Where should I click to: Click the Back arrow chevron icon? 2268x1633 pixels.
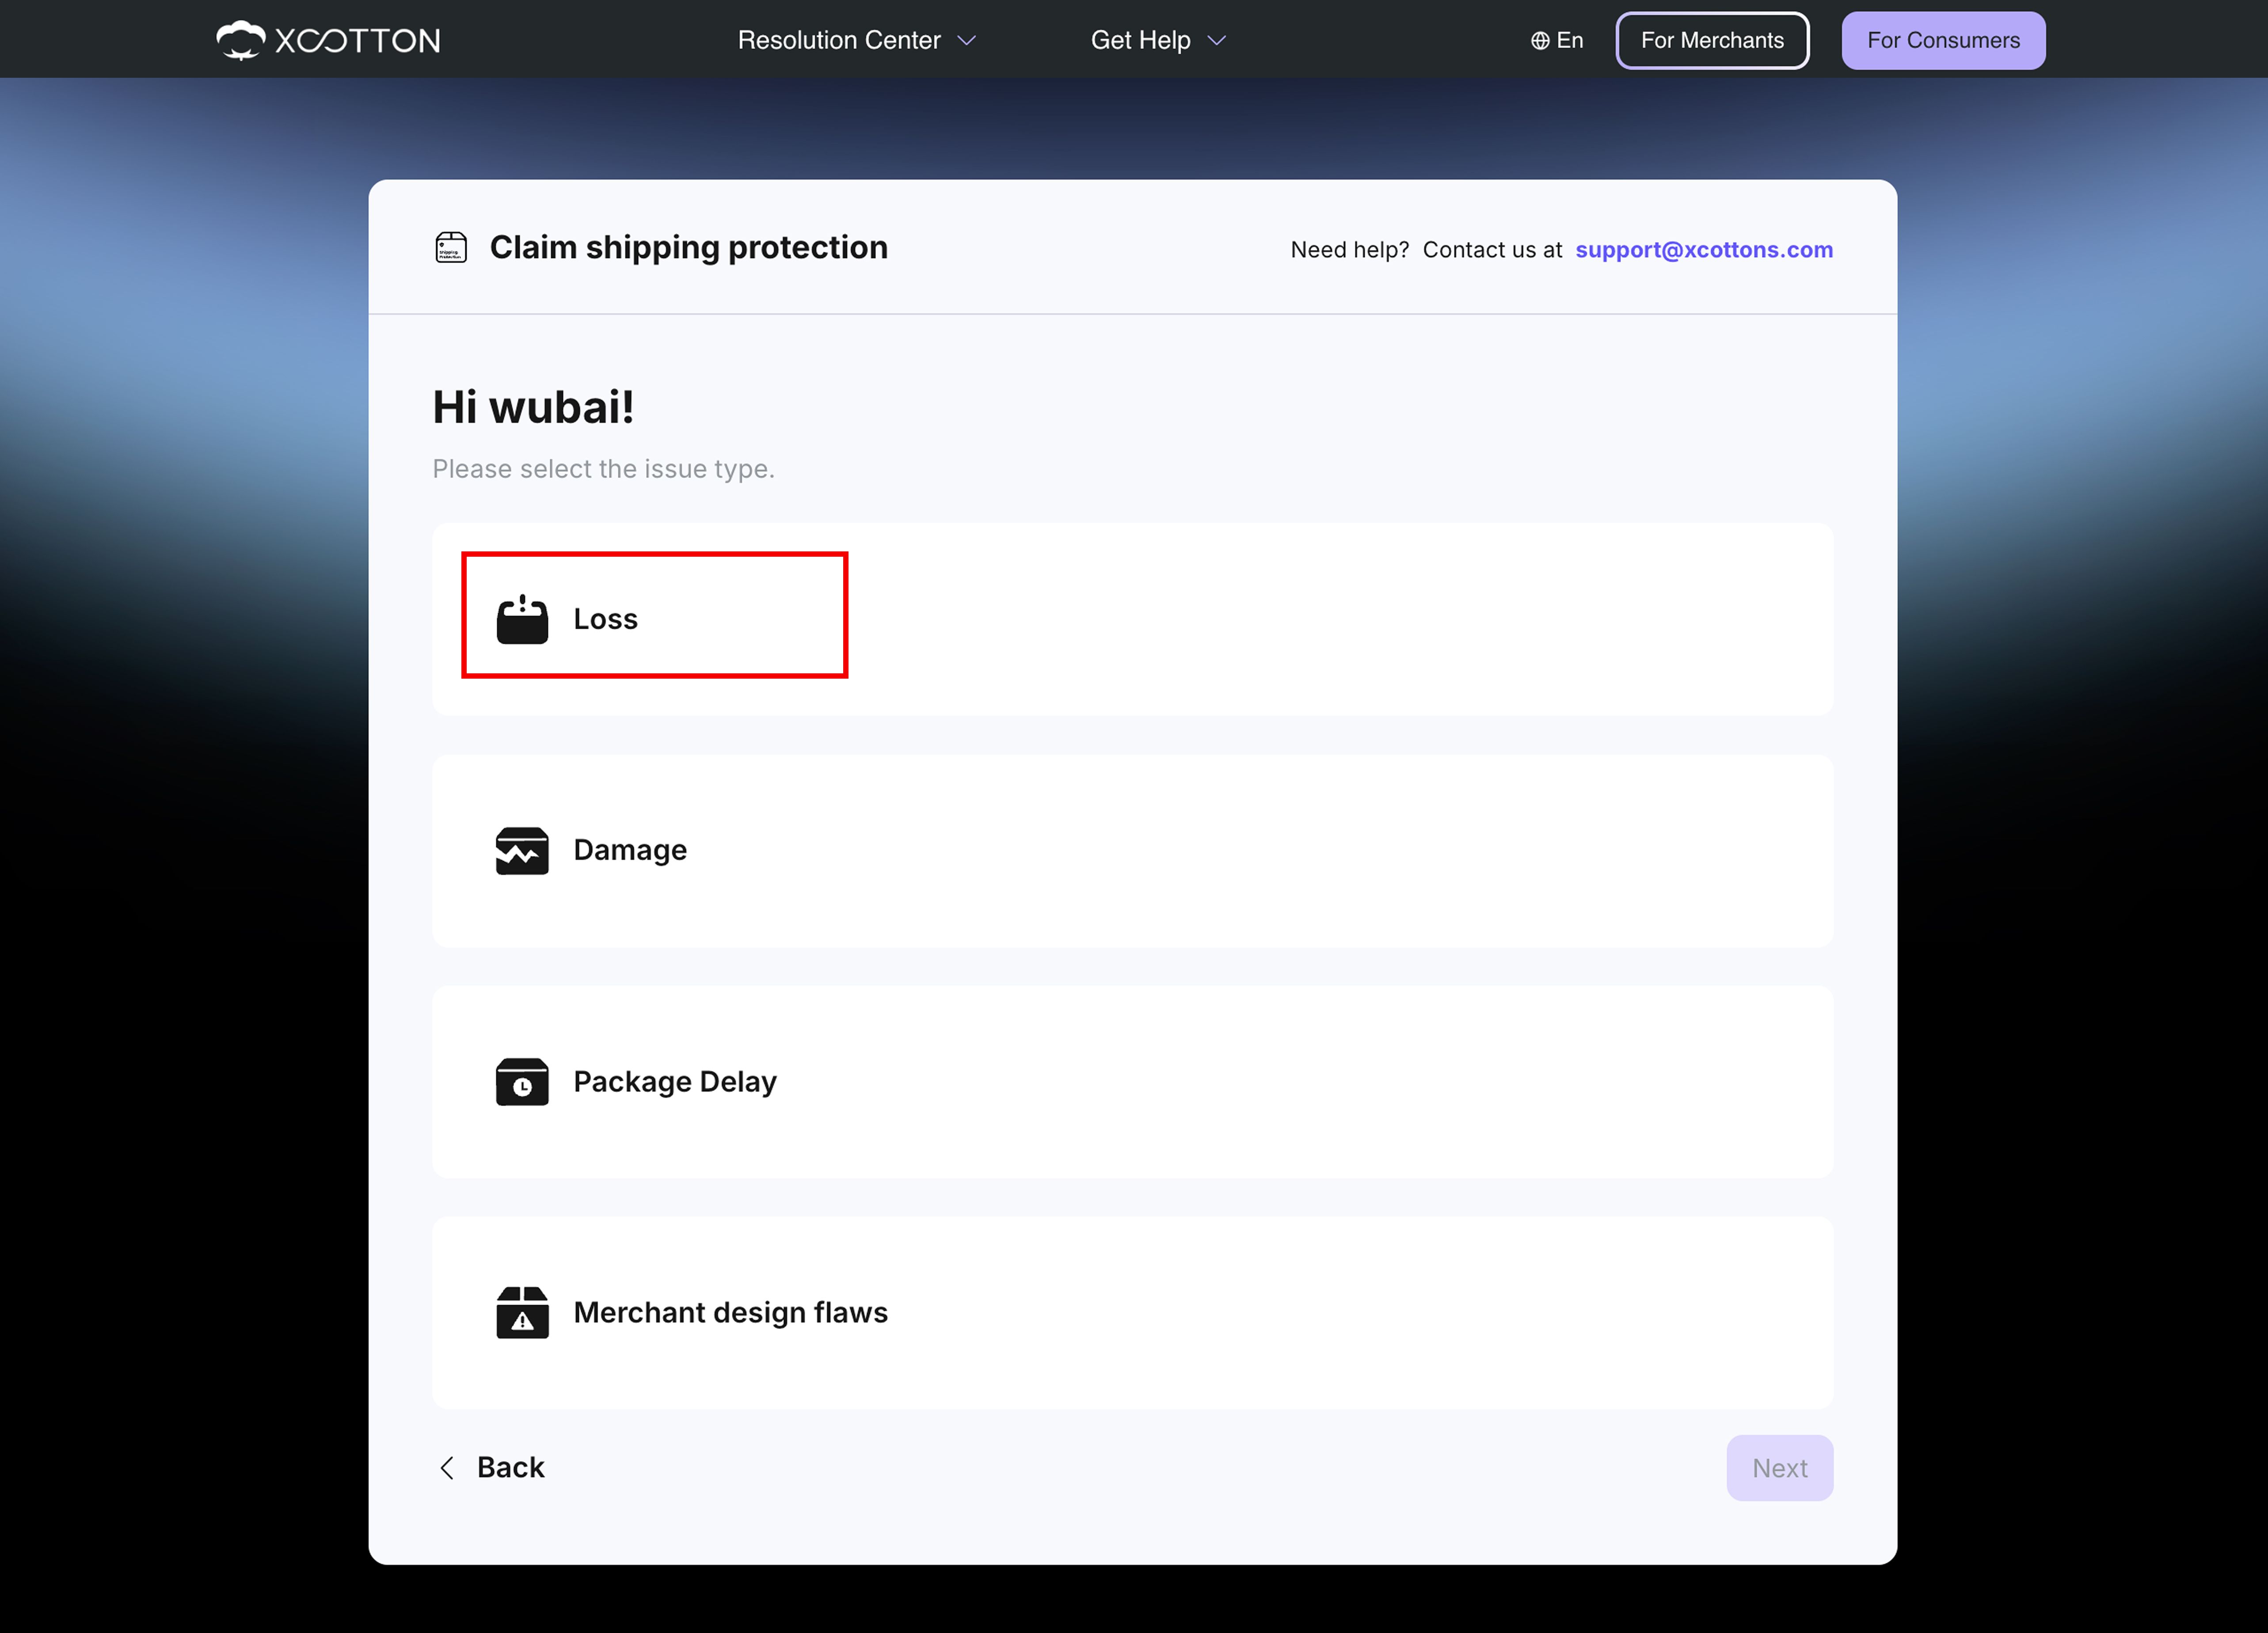447,1468
